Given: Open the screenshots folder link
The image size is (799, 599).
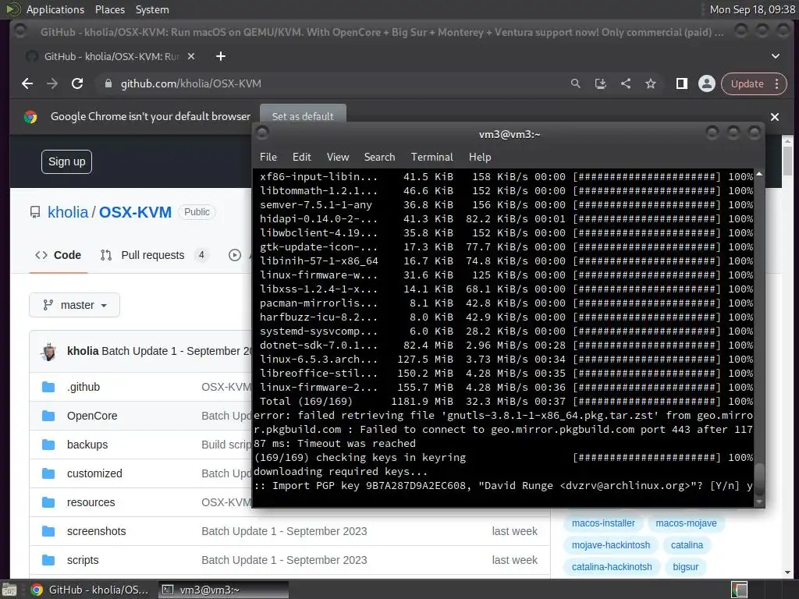Looking at the screenshot, I should tap(96, 531).
